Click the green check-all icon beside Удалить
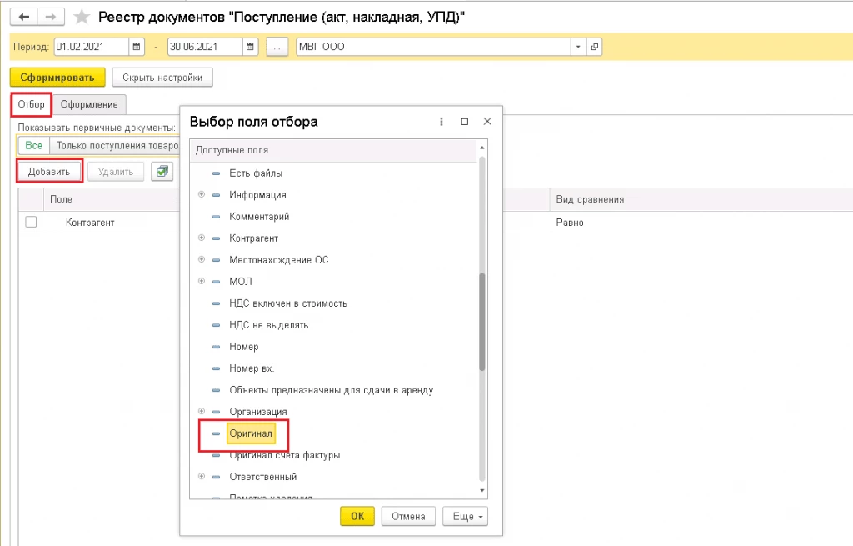 coord(162,172)
